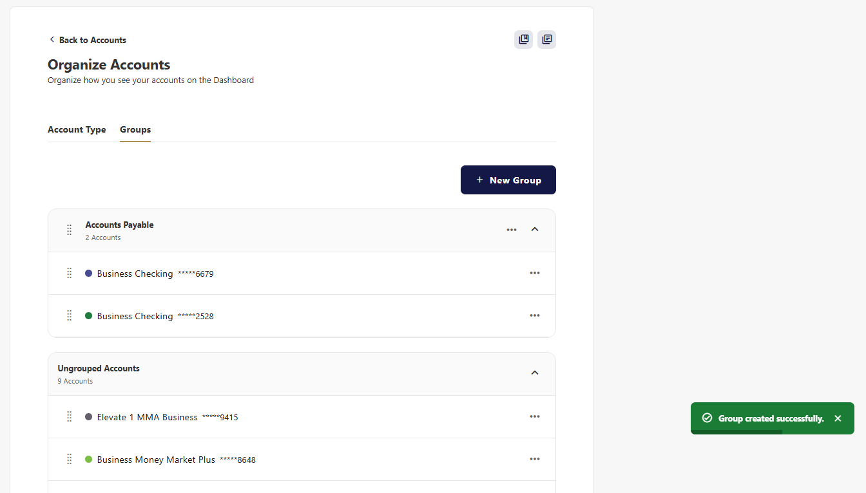
Task: Select Business Money Market Plus *****8648 text
Action: tap(177, 460)
